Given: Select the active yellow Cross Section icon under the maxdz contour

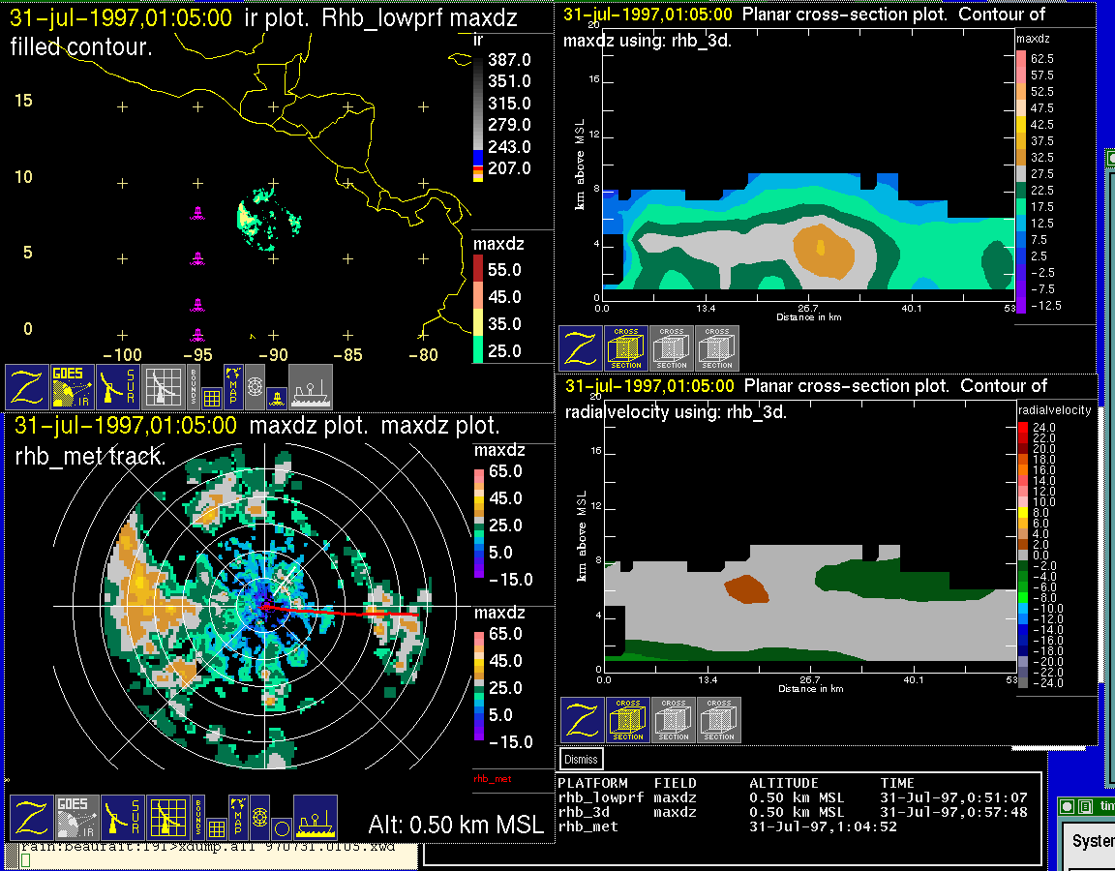Looking at the screenshot, I should point(626,348).
